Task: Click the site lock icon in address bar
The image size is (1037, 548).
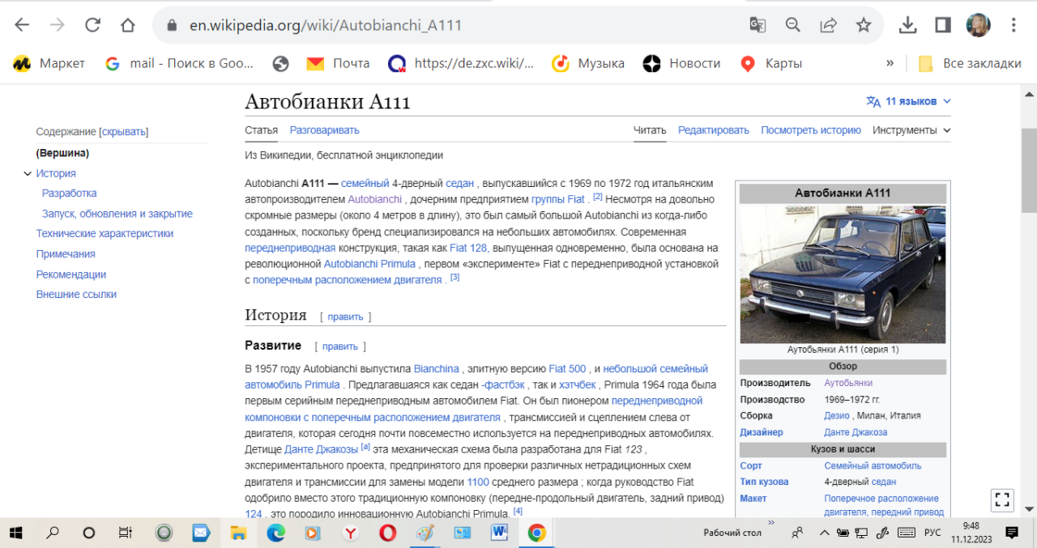Action: point(171,25)
